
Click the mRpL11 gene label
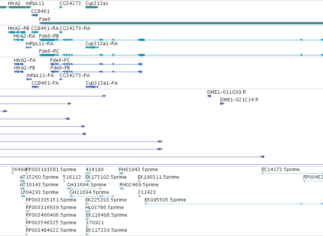click(x=35, y=3)
